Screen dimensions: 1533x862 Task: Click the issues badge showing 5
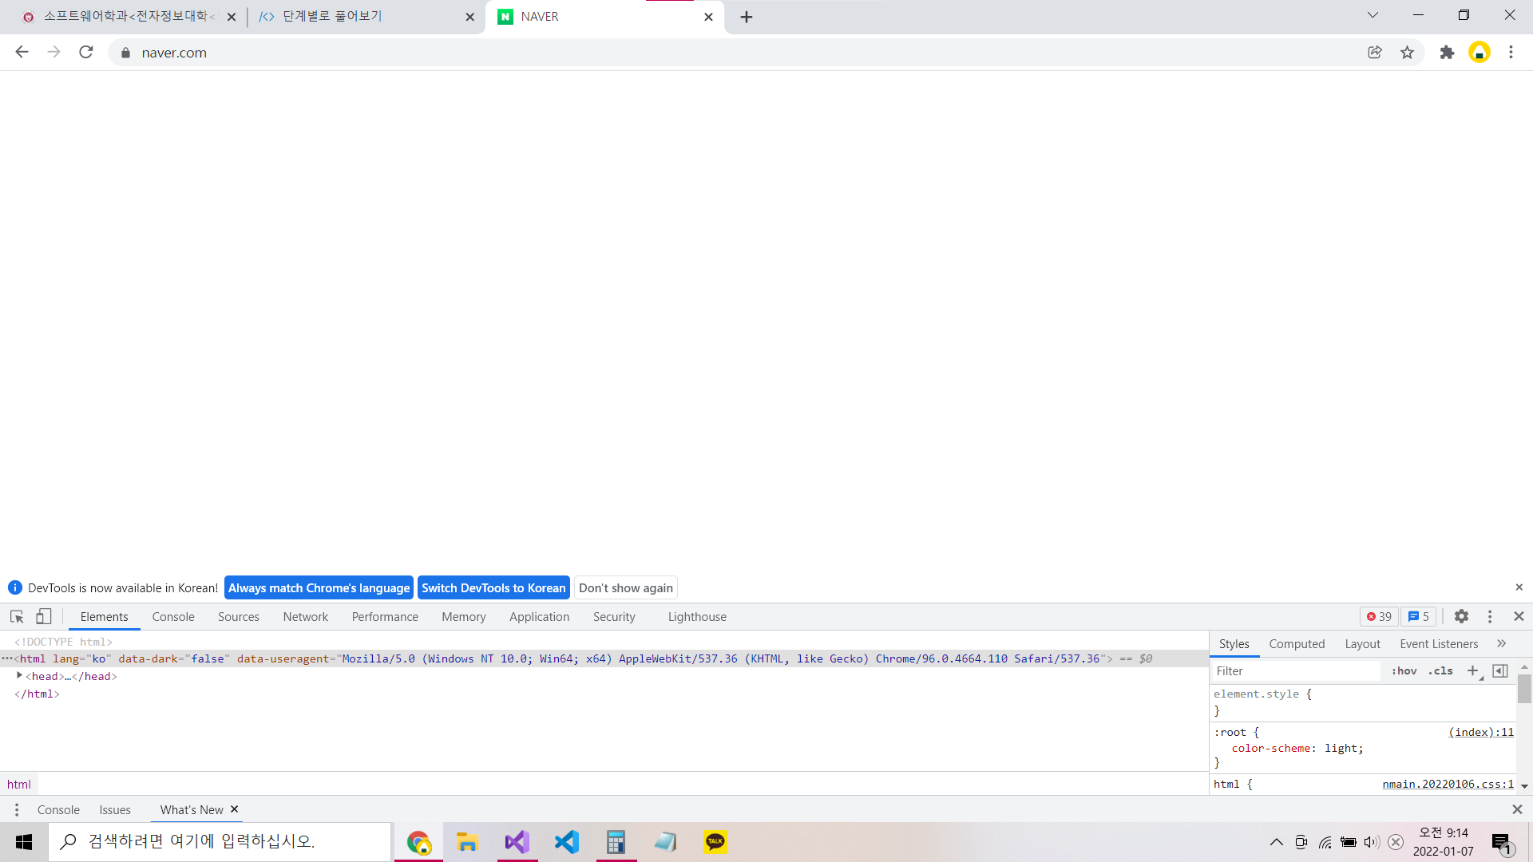[1419, 617]
